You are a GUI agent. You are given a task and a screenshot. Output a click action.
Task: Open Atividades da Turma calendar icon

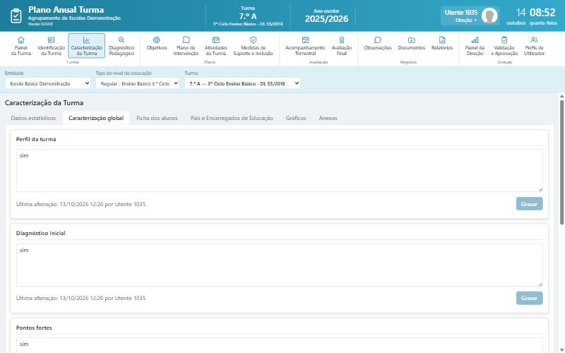[x=216, y=40]
